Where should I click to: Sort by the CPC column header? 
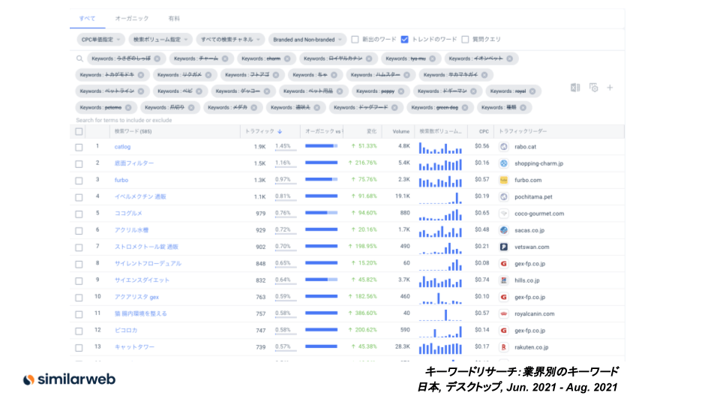[x=484, y=131]
